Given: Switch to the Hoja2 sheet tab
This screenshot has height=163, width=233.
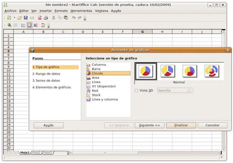Looking at the screenshot, I should [36, 152].
